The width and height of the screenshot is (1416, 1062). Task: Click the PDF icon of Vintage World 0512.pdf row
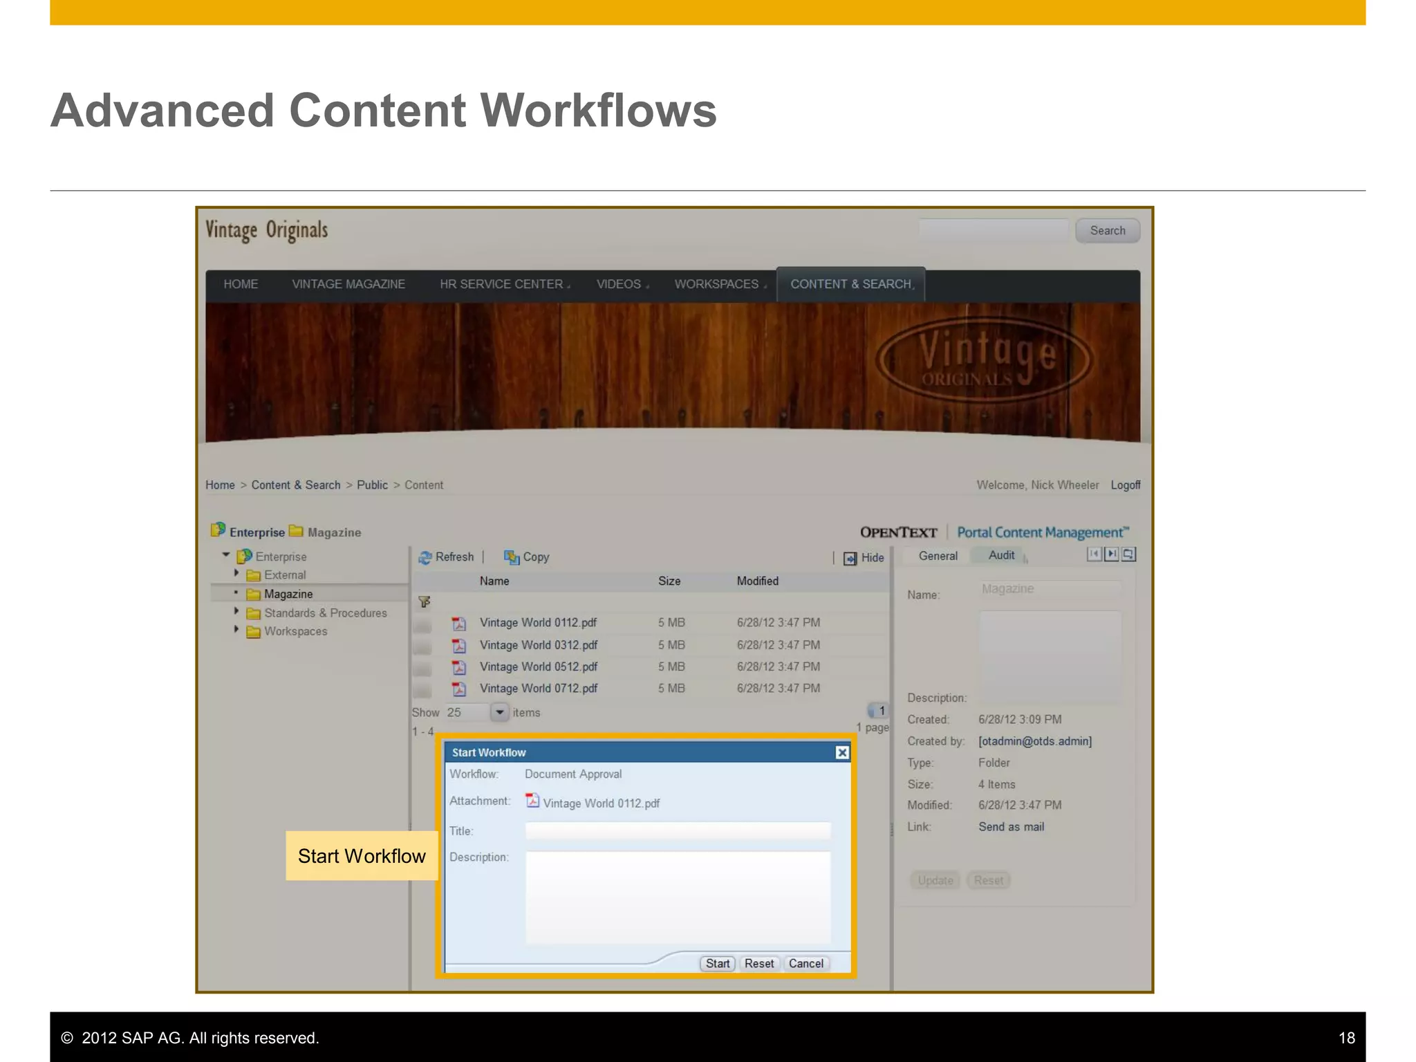click(458, 667)
